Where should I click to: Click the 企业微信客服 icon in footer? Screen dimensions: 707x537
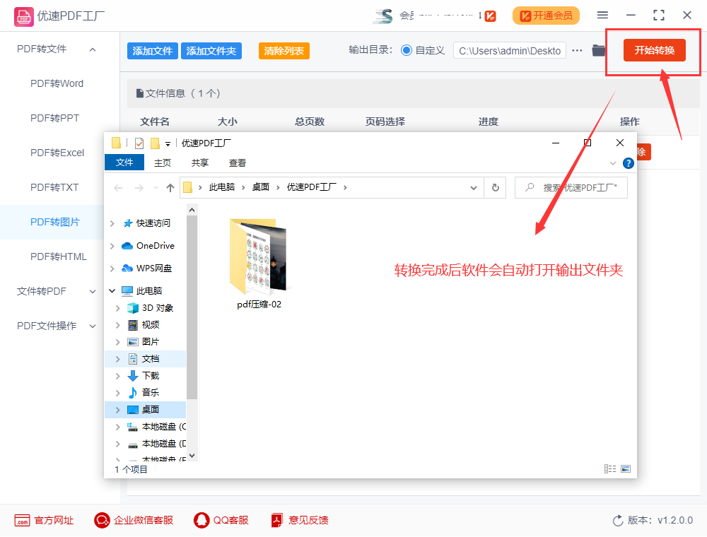tap(101, 520)
